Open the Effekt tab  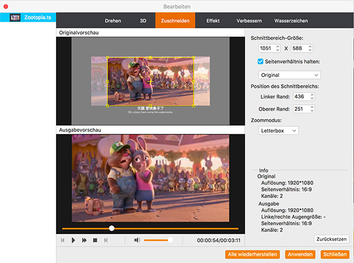click(x=212, y=21)
